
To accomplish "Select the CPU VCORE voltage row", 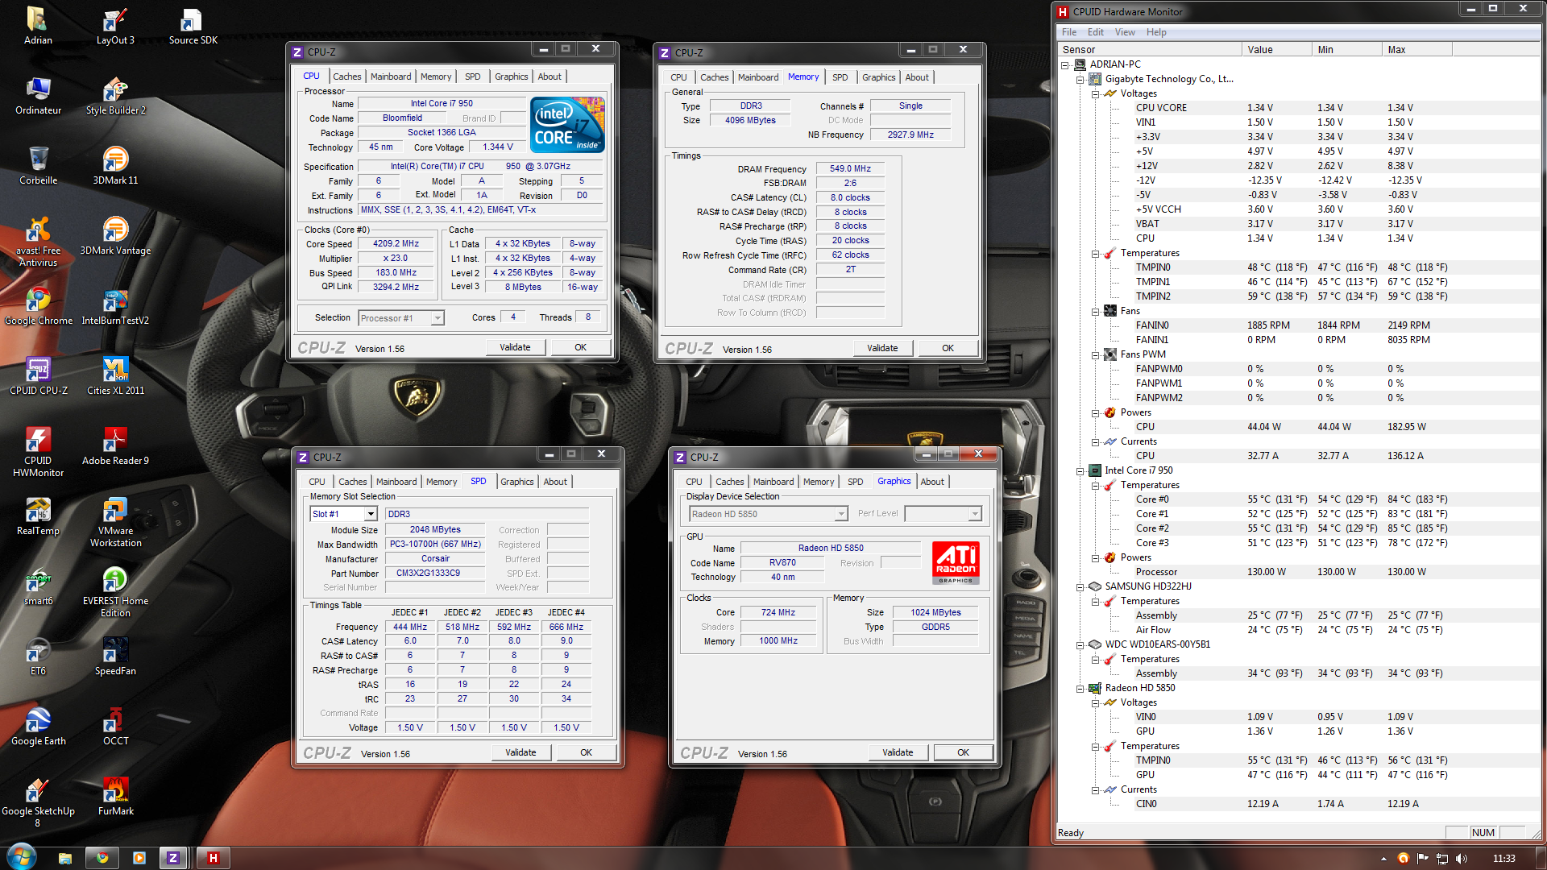I will click(x=1161, y=108).
